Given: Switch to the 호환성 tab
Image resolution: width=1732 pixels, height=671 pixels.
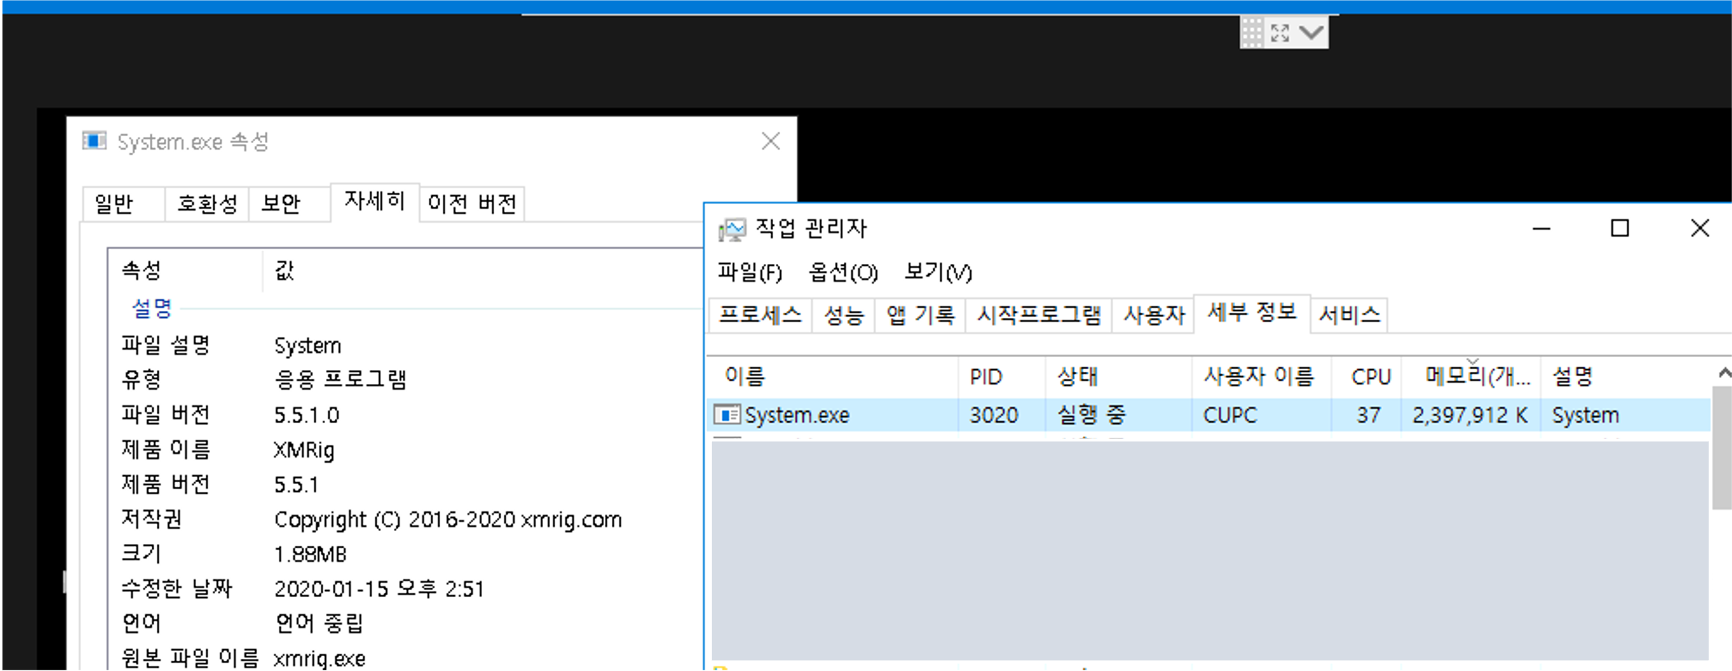Looking at the screenshot, I should coord(207,204).
